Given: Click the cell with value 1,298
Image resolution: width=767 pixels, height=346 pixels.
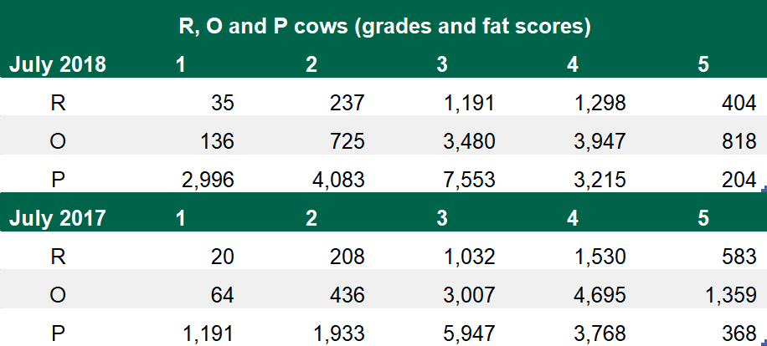Looking at the screenshot, I should (600, 103).
